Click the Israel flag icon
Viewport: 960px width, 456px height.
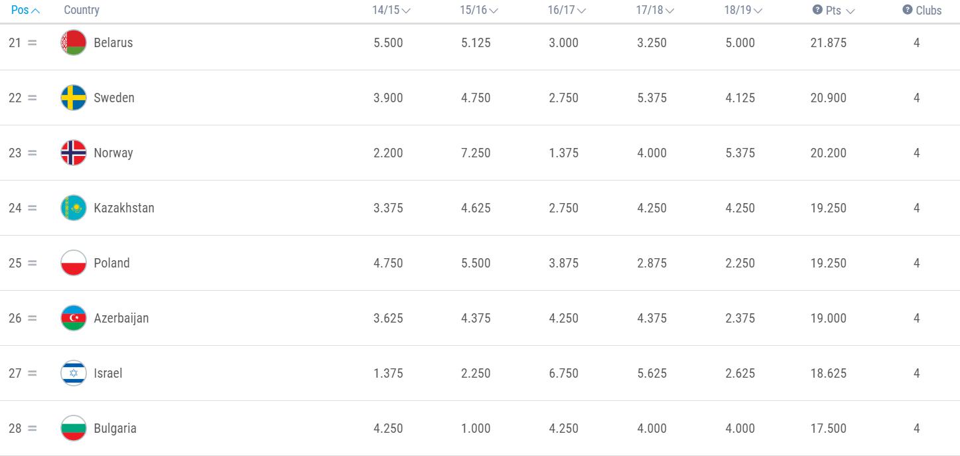click(x=74, y=373)
